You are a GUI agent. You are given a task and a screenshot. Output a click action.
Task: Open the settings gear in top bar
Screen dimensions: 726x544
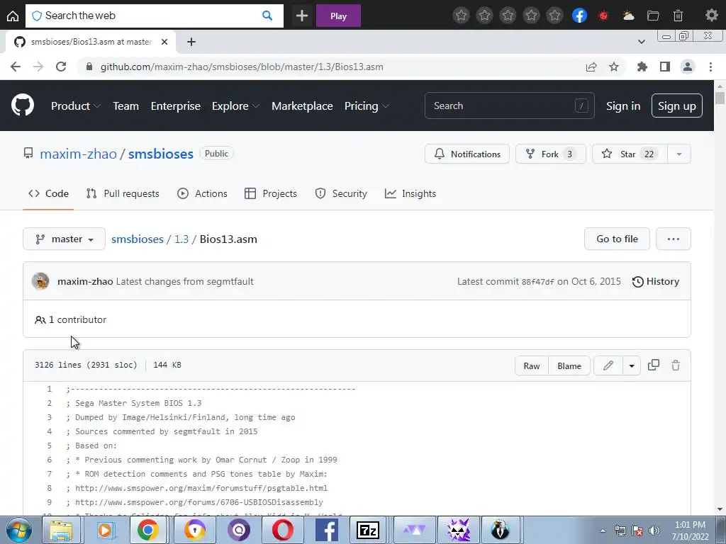[711, 16]
